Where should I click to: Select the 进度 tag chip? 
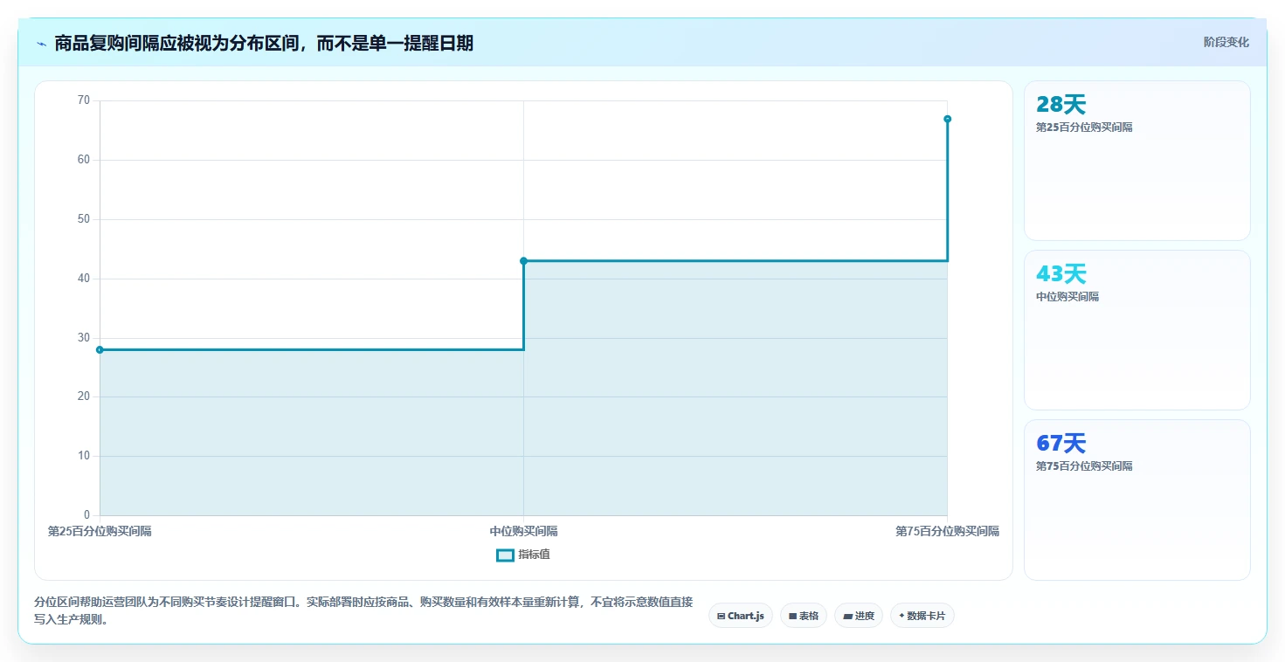click(859, 616)
